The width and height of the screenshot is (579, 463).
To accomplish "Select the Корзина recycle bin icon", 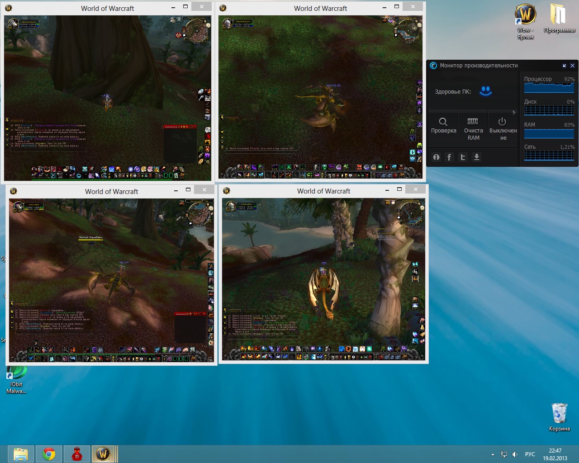I will (559, 417).
